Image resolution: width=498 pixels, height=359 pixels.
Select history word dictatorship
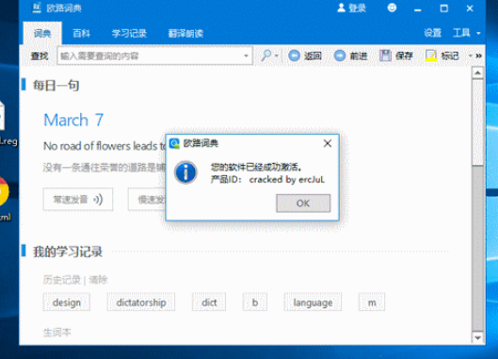click(141, 302)
